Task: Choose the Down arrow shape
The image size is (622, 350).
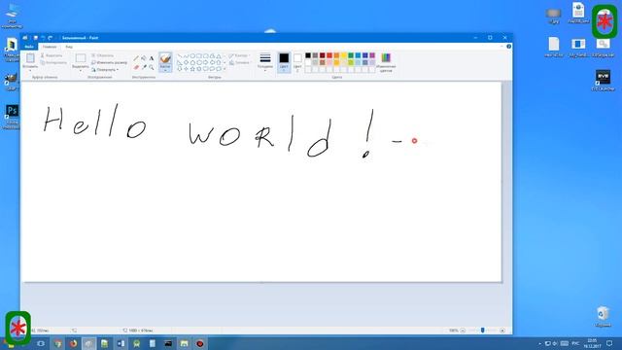Action: pos(179,69)
